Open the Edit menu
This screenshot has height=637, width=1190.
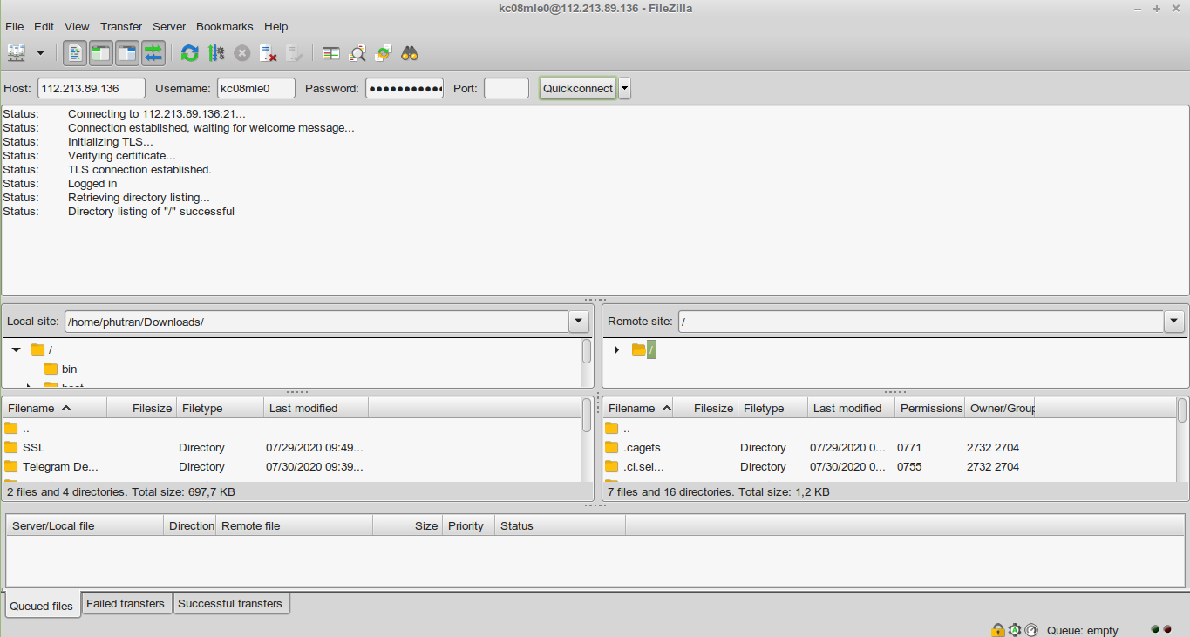coord(44,27)
